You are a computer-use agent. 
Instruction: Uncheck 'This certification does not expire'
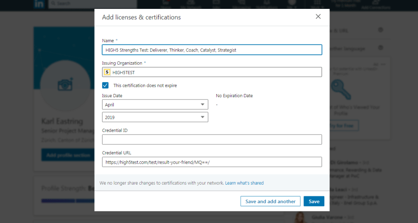[x=105, y=85]
